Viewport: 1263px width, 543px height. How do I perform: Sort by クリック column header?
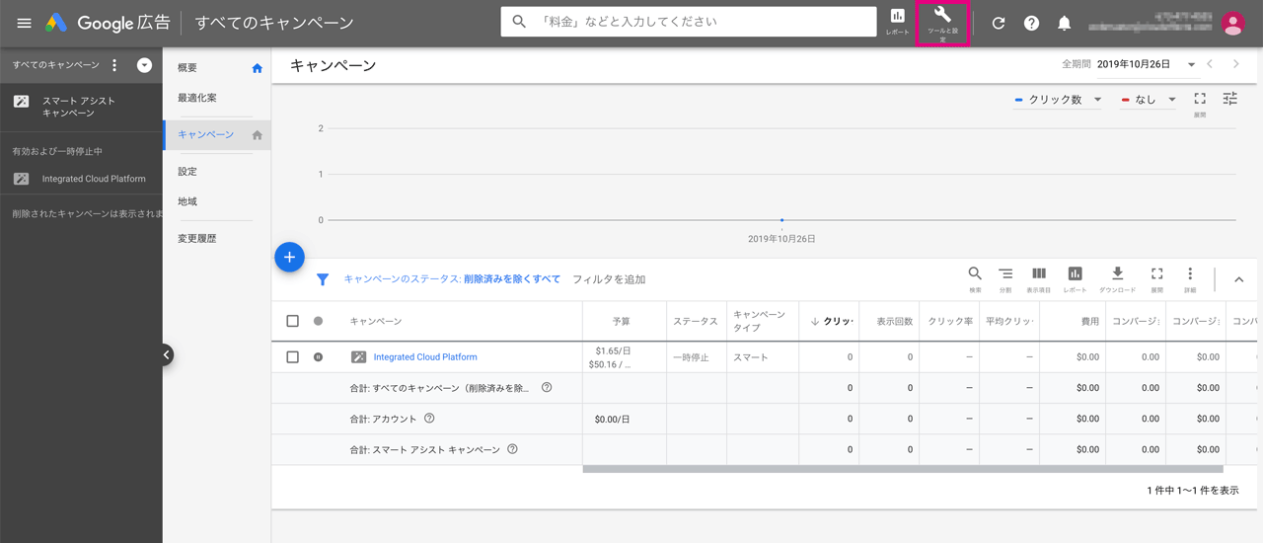coord(830,321)
